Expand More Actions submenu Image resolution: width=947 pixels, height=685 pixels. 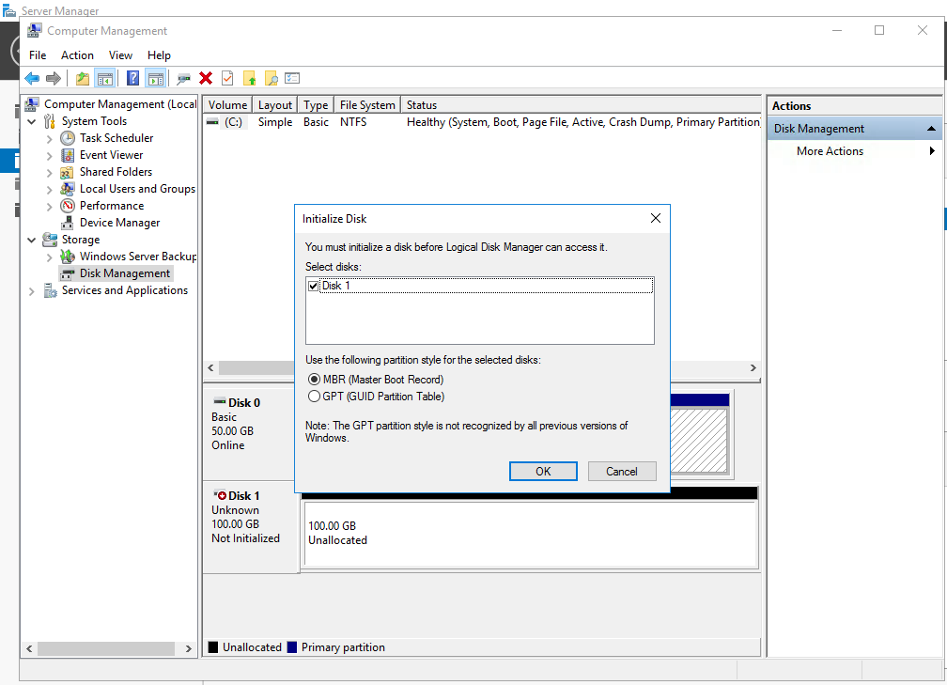point(932,151)
